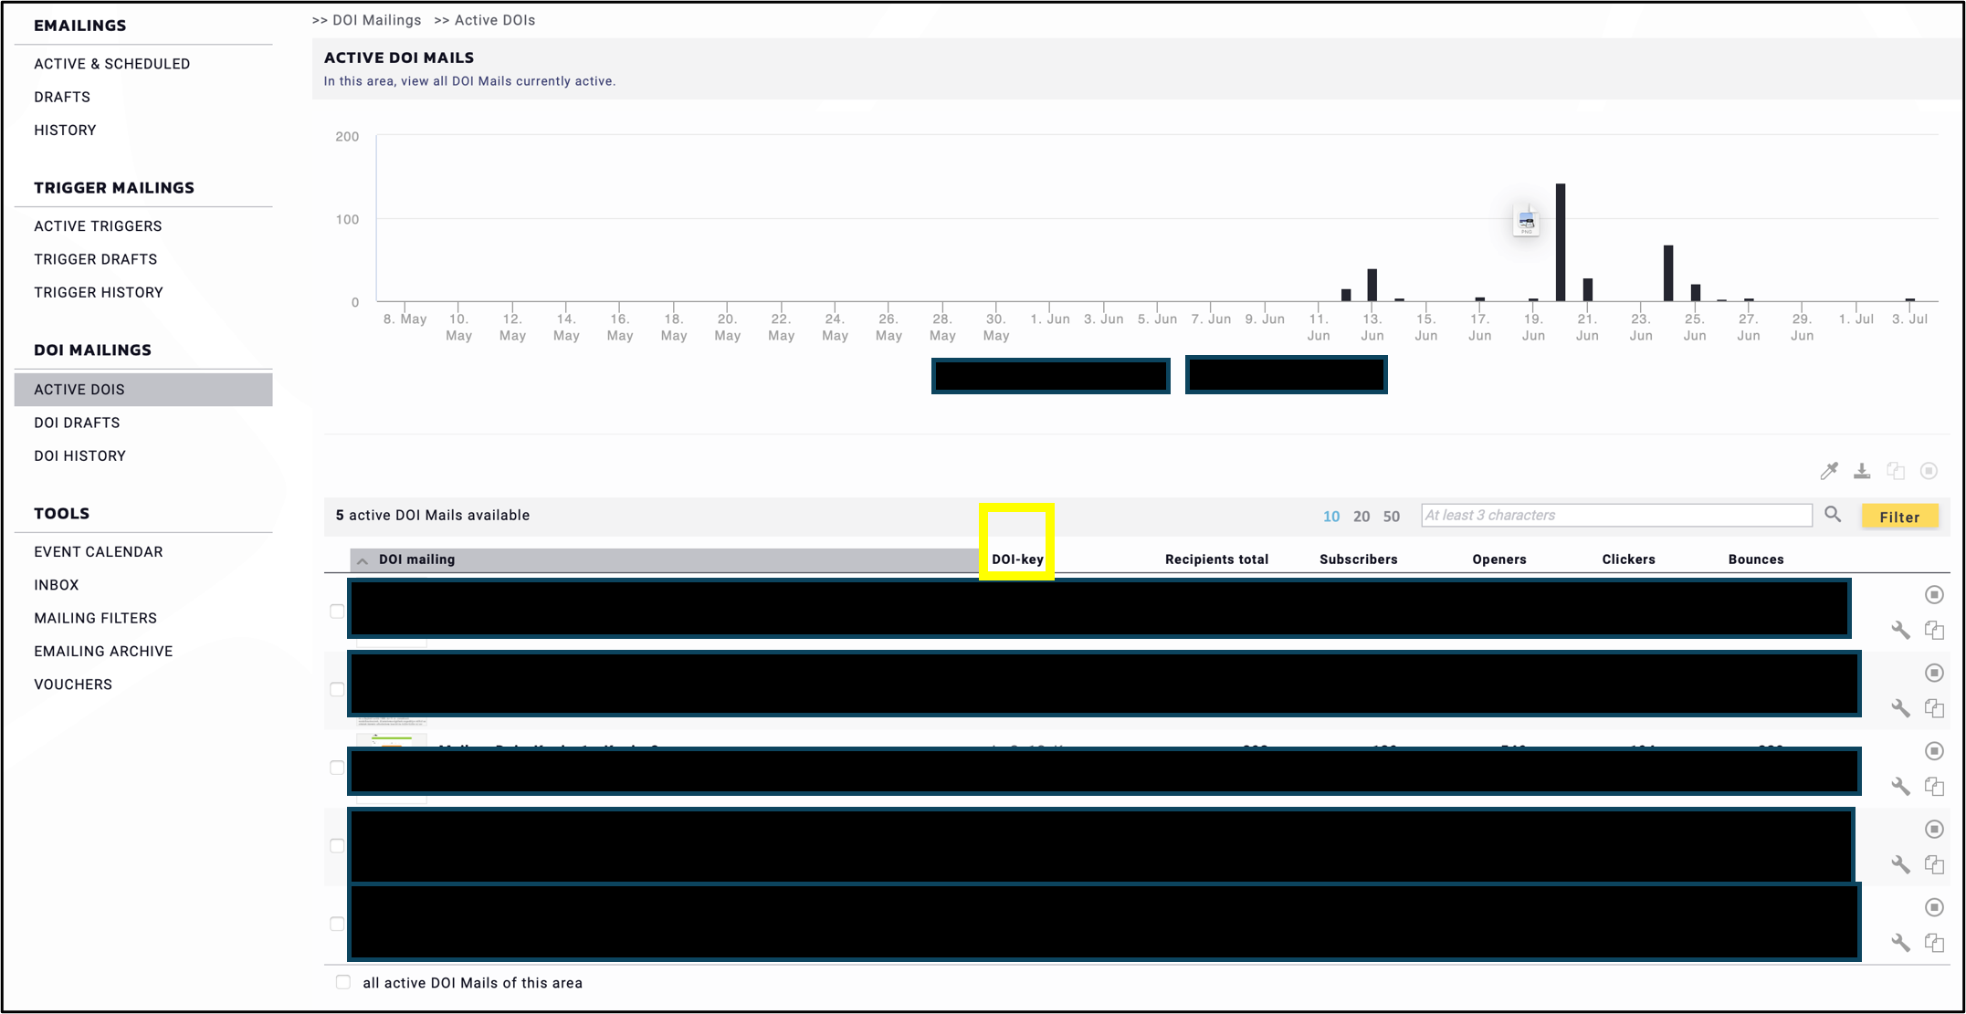Copy the first DOI mail row

(1933, 630)
